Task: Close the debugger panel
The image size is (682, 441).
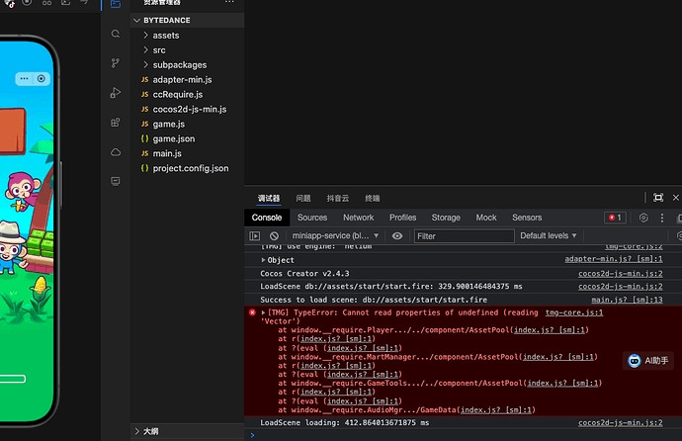Action: coord(675,198)
